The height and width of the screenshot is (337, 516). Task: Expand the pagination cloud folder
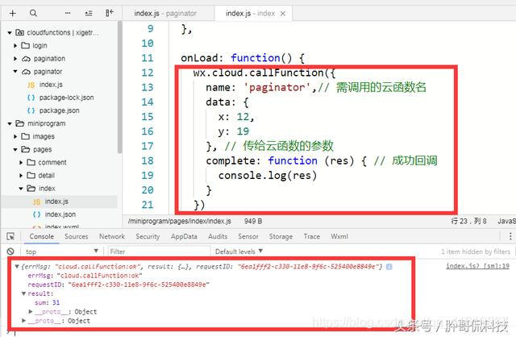pos(15,59)
